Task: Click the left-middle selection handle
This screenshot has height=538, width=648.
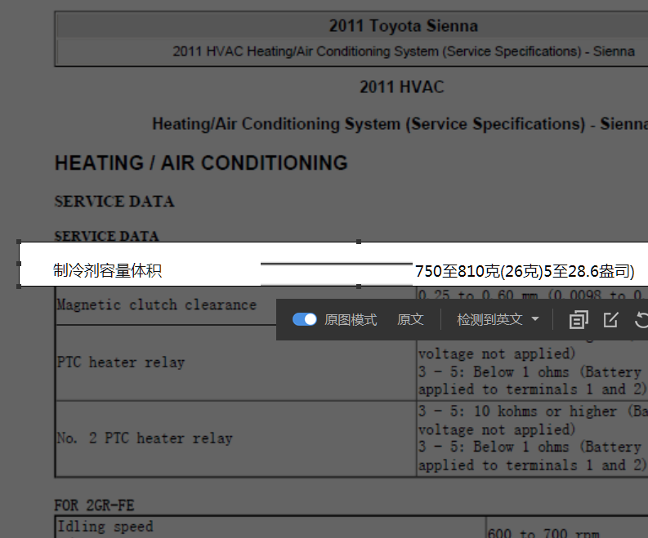Action: coord(19,264)
